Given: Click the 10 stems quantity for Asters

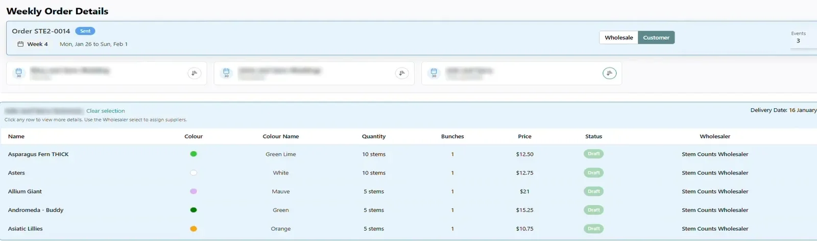Looking at the screenshot, I should [x=374, y=173].
